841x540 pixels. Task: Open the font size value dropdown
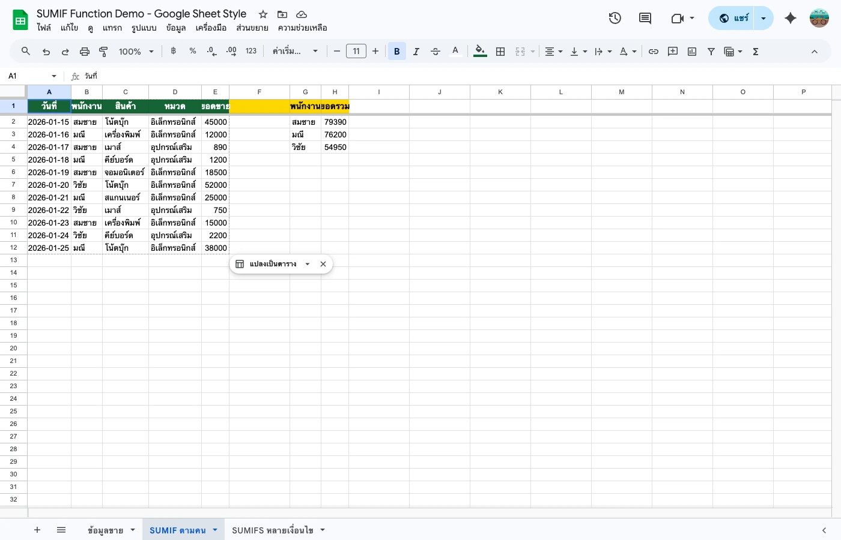[x=356, y=51]
